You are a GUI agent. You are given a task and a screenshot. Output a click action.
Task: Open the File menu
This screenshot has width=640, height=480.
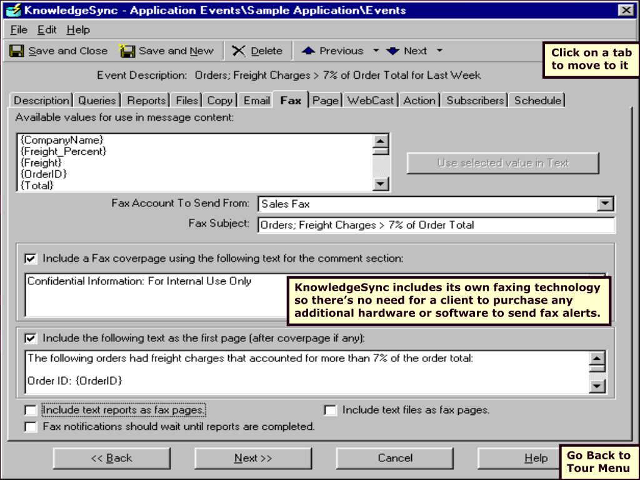(x=19, y=30)
